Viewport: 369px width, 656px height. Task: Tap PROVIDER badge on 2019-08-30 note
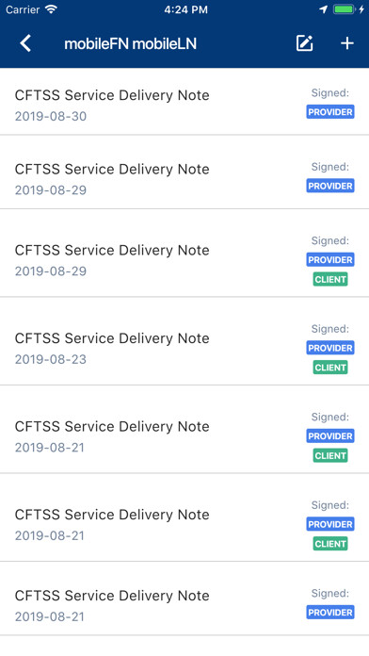coord(330,112)
